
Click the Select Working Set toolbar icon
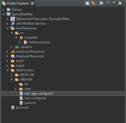click(101, 3)
